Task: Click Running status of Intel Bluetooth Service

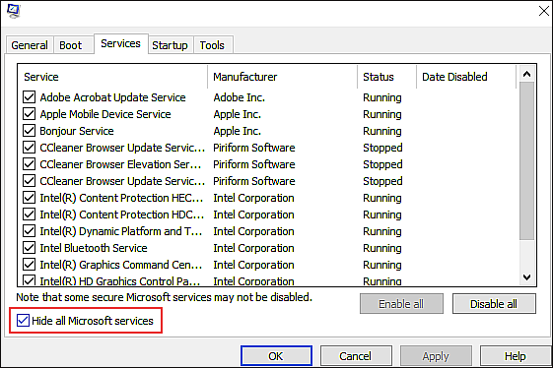Action: 382,248
